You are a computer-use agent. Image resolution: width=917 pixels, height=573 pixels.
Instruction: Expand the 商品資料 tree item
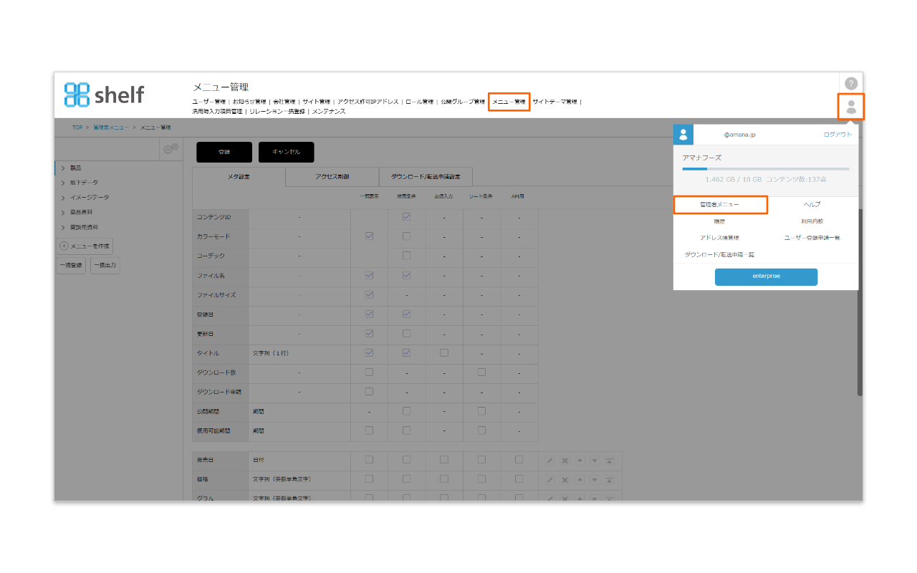point(64,213)
